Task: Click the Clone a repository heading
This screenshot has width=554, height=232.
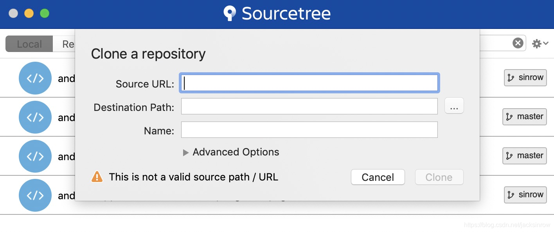Action: (x=148, y=54)
